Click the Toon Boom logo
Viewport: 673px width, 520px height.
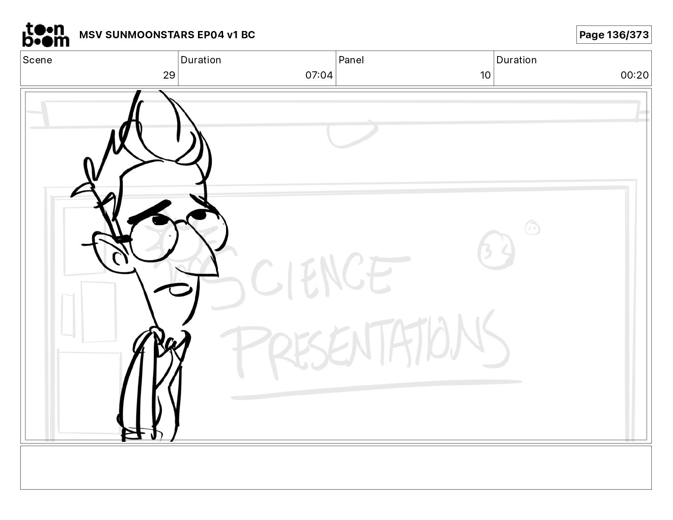(45, 35)
